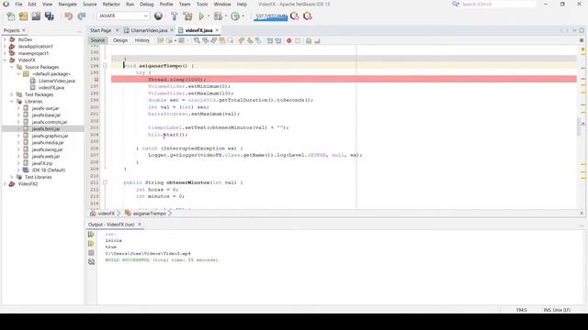The height and width of the screenshot is (330, 588).
Task: Open the Debug Project dropdown arrow
Action: (x=226, y=16)
